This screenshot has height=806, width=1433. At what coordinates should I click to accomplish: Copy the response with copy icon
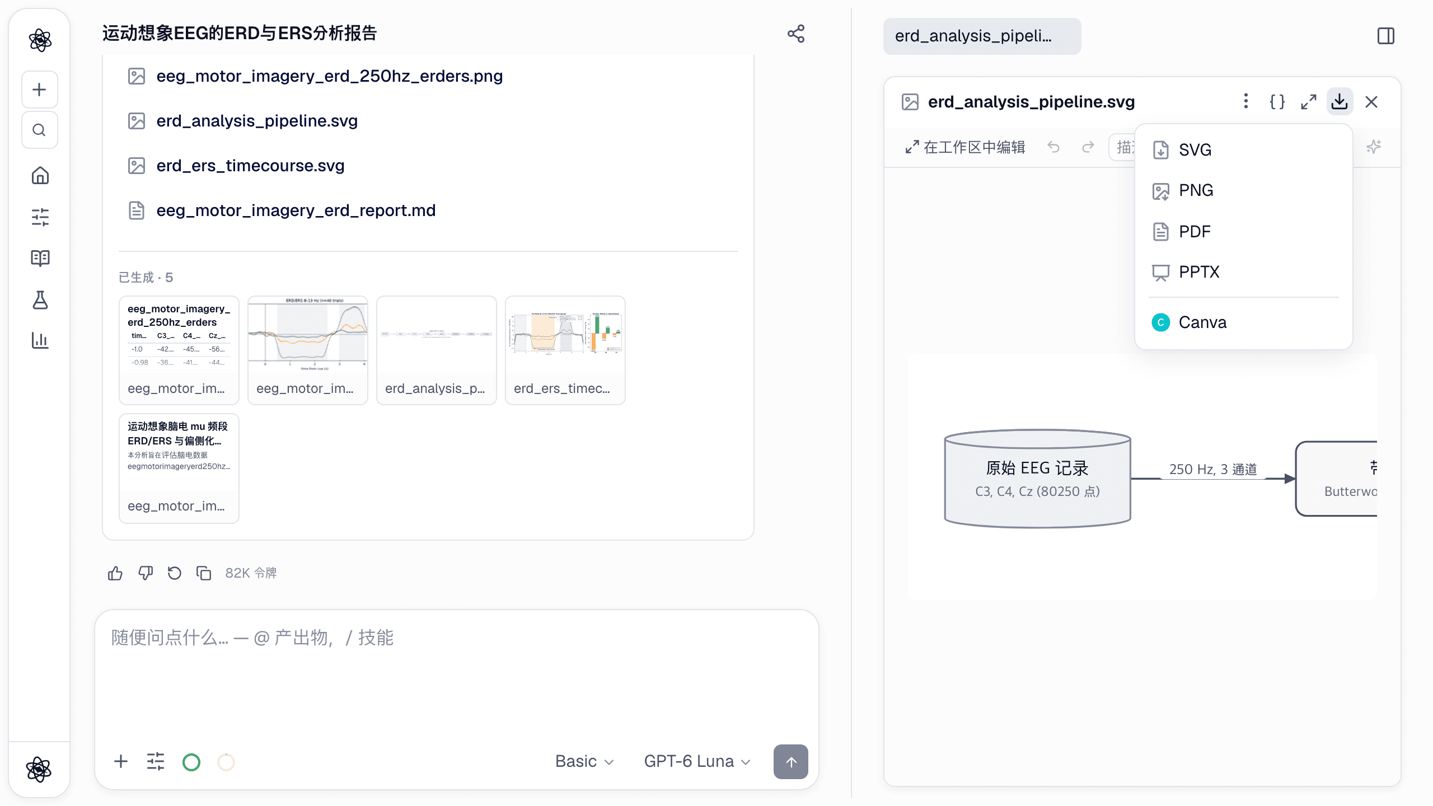(x=204, y=573)
